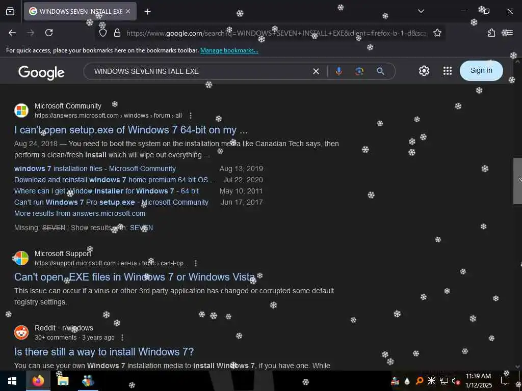Open more options for Microsoft Community result

[x=191, y=116]
